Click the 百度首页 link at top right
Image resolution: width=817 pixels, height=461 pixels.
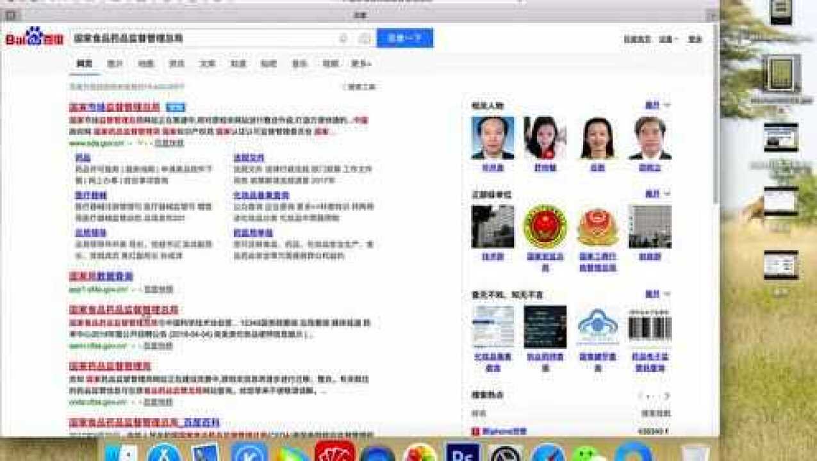click(x=637, y=39)
